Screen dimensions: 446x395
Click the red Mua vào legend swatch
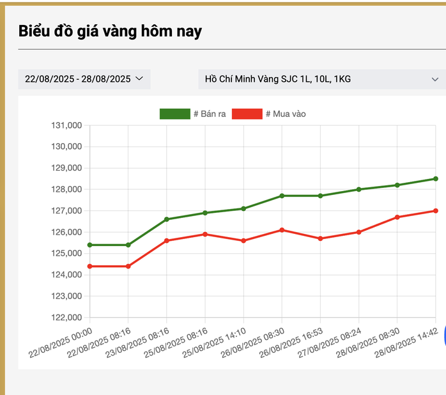[x=247, y=114]
